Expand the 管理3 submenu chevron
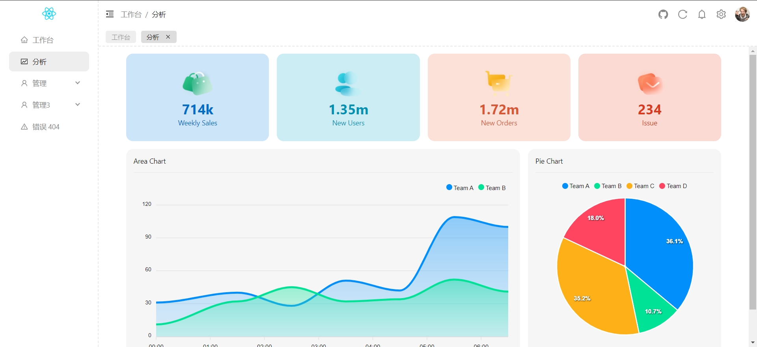This screenshot has width=757, height=347. 78,104
